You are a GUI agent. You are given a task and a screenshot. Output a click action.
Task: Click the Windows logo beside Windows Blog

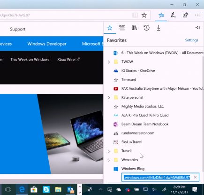(116, 169)
